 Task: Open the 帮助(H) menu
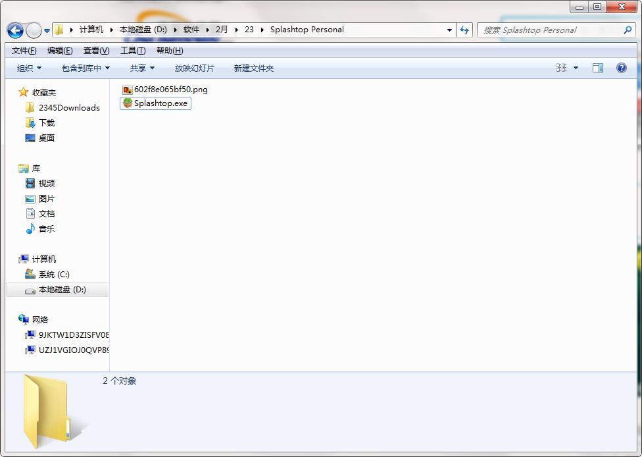170,51
